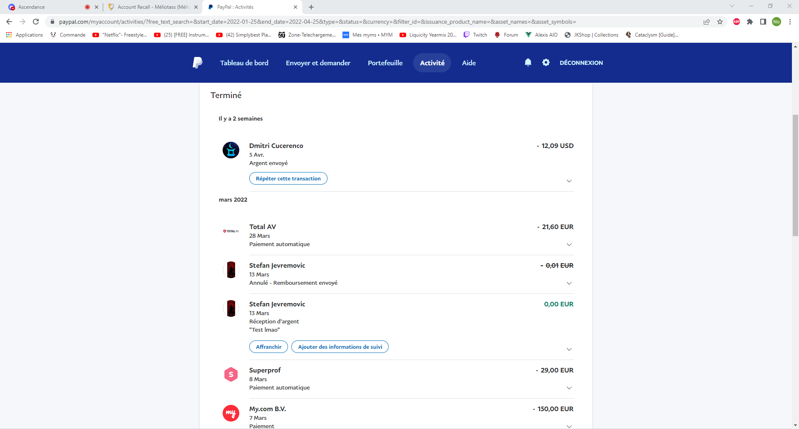
Task: Click the green '0,00 EUR' amount
Action: click(558, 304)
